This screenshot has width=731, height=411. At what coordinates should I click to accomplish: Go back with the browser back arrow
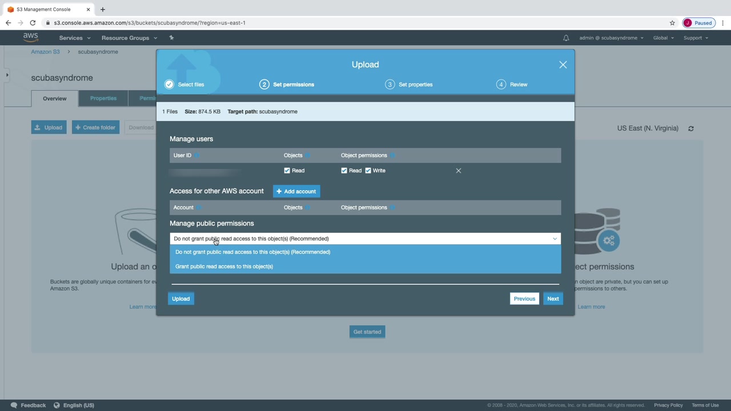(x=8, y=23)
